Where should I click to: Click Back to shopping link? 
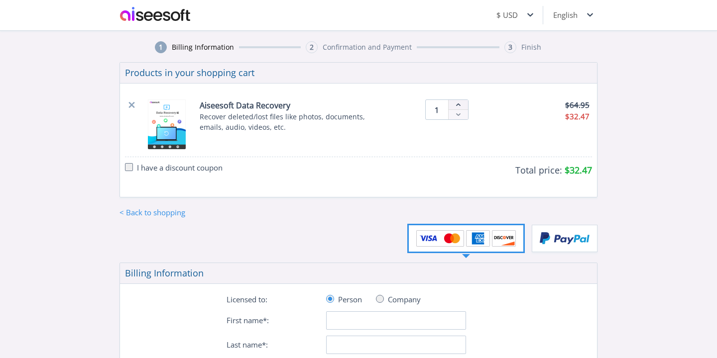(152, 212)
